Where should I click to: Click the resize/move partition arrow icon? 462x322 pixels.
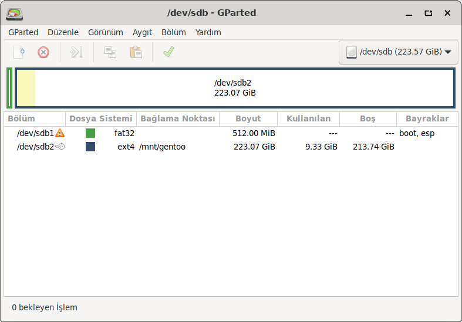coord(76,52)
